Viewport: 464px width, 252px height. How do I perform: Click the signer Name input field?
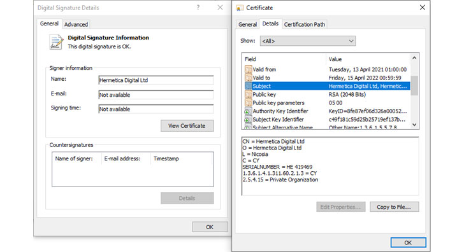156,80
